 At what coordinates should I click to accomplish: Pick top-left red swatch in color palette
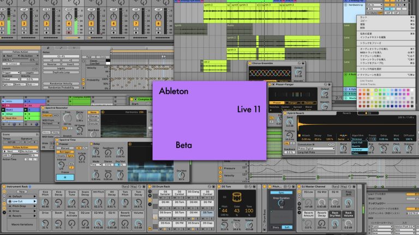pos(360,90)
